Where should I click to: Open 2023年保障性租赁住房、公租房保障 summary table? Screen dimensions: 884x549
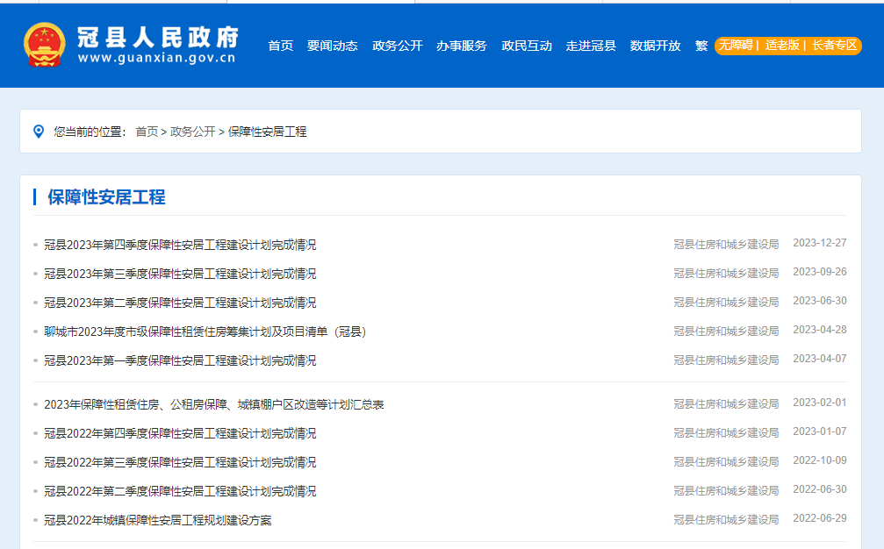tap(213, 405)
